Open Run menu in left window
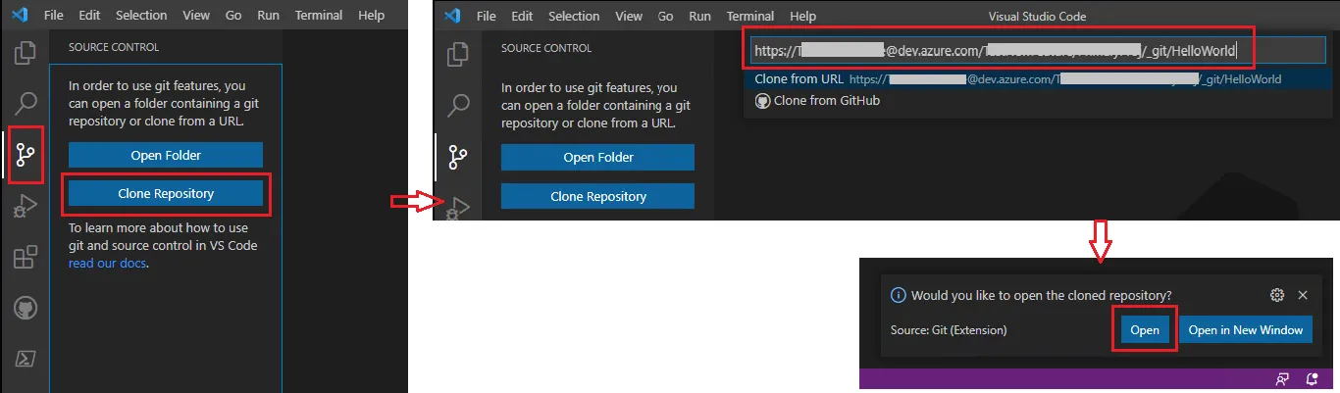 pos(268,16)
